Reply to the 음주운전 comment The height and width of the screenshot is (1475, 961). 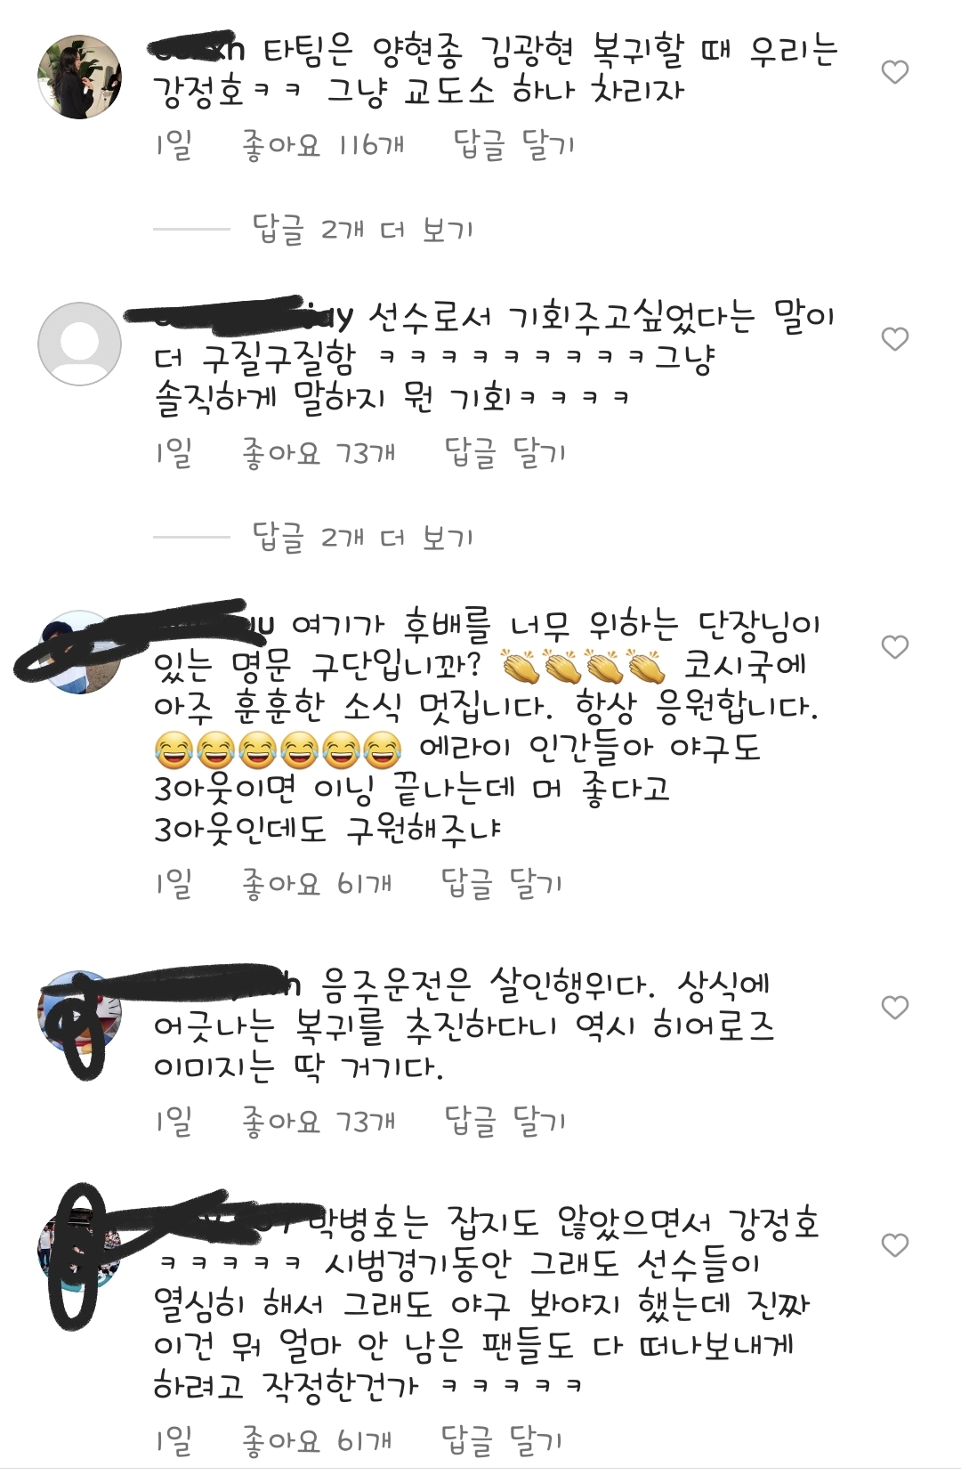(505, 1121)
